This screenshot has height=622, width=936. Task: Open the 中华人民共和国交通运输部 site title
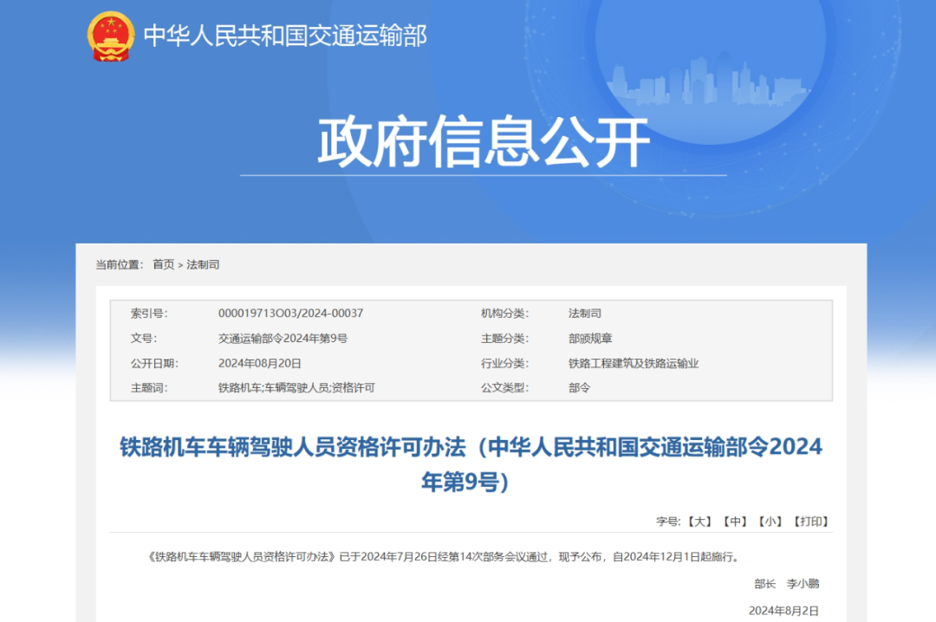[x=285, y=36]
